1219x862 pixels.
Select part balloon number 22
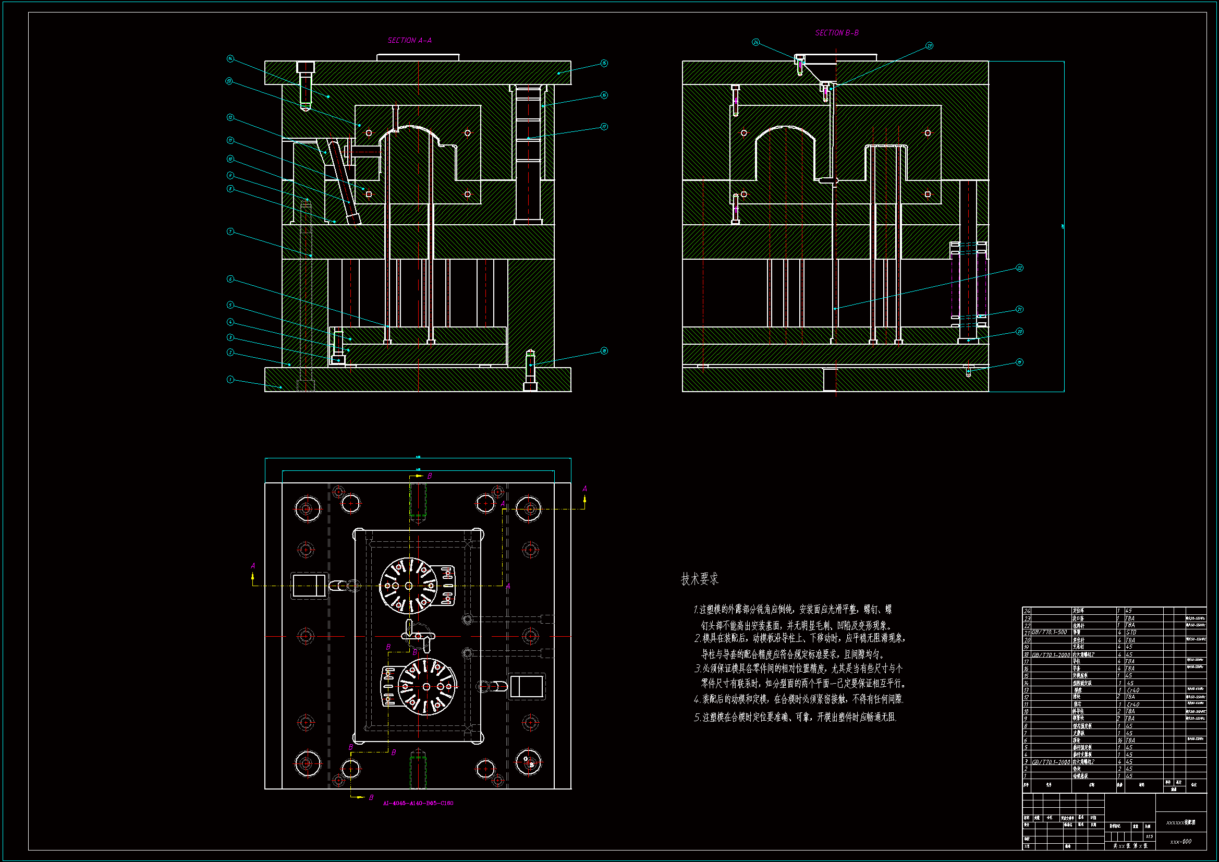1019,268
